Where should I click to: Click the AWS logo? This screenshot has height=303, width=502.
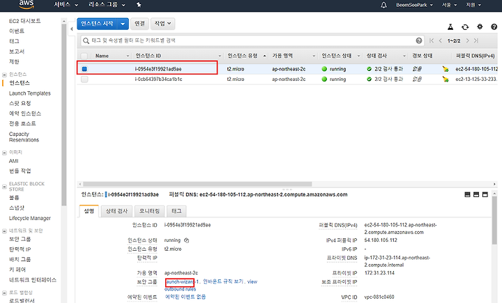[x=26, y=4]
